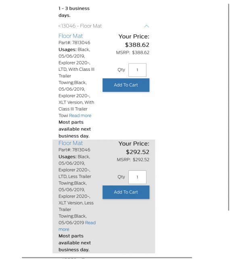Collapse the 13046 Floor Mat section chevron
This screenshot has height=259, width=230.
point(146,26)
